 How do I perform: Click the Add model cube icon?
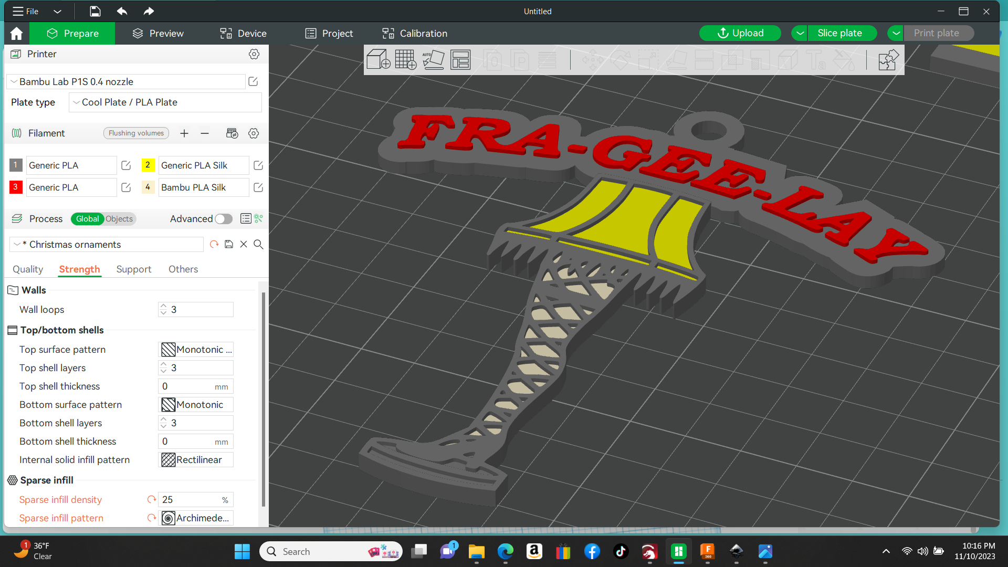click(x=378, y=59)
